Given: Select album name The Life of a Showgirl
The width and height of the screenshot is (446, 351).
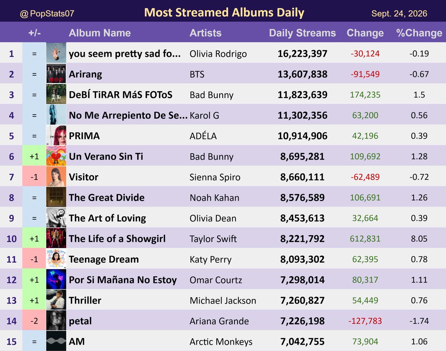Looking at the screenshot, I should pos(117,239).
